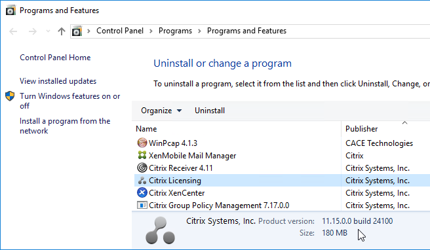Click the WinPcap 4.1.3 program icon
Viewport: 430px width, 250px height.
click(x=142, y=143)
